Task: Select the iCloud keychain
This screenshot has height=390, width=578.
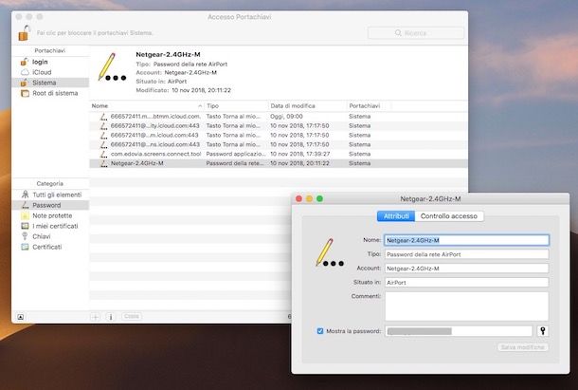Action: pyautogui.click(x=42, y=72)
